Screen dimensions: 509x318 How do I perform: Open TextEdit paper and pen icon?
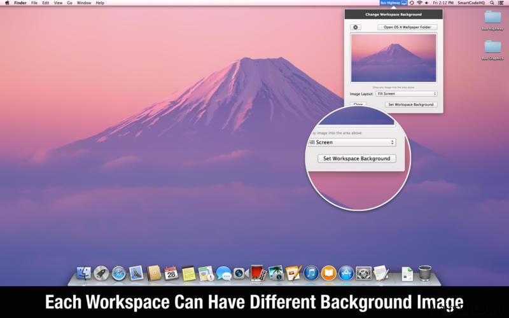pos(381,273)
